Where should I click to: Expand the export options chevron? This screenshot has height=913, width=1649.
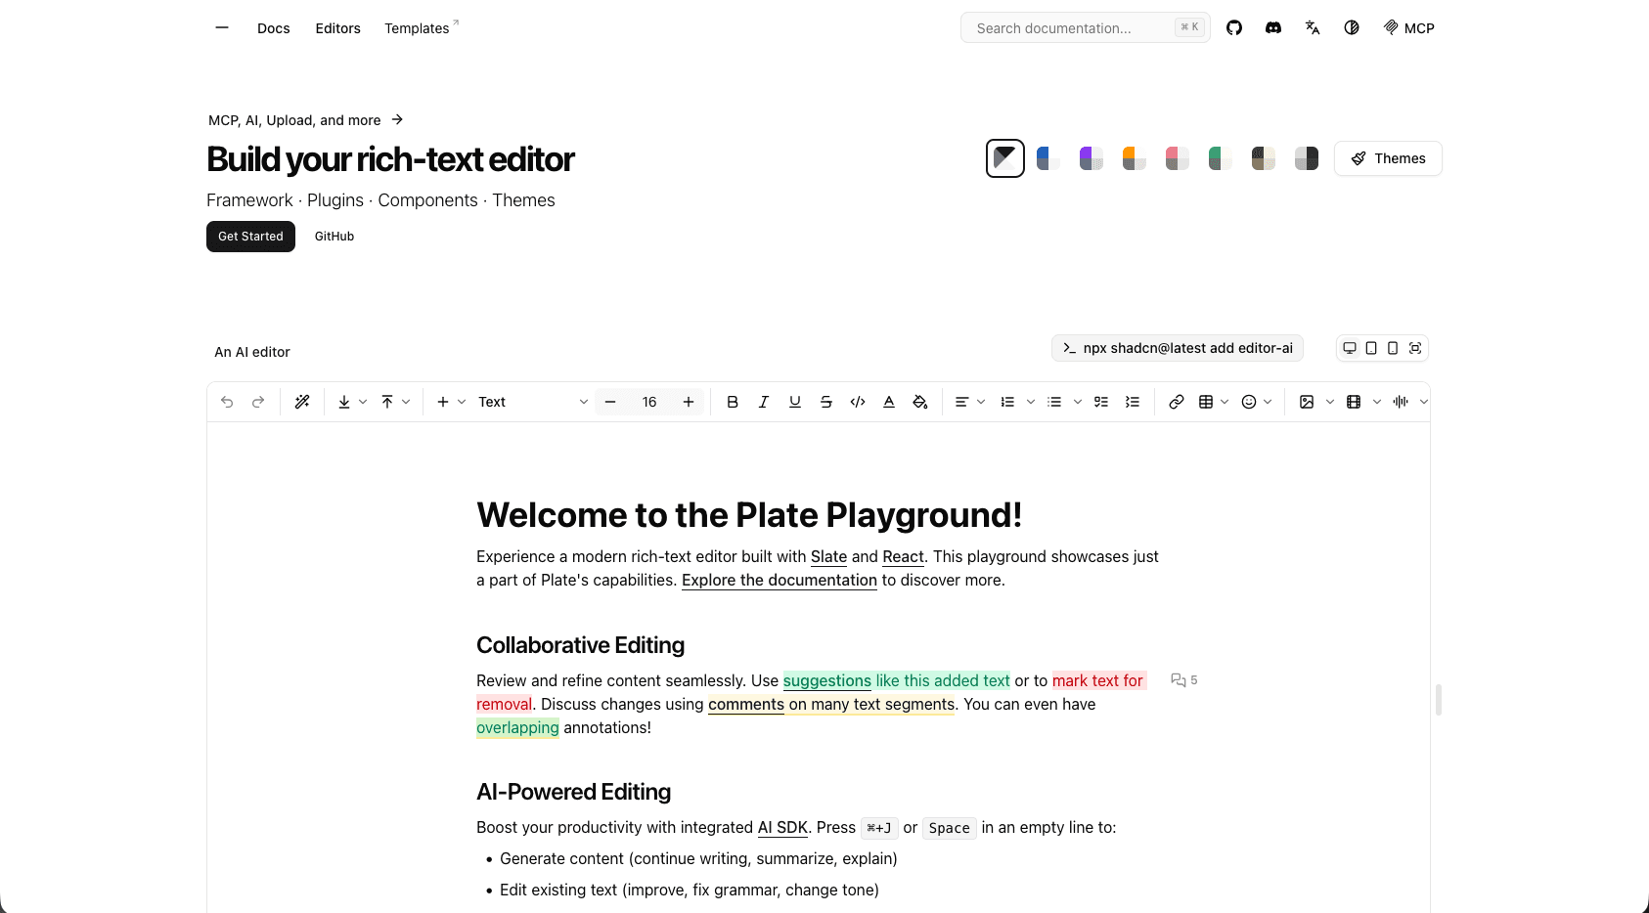click(x=363, y=402)
